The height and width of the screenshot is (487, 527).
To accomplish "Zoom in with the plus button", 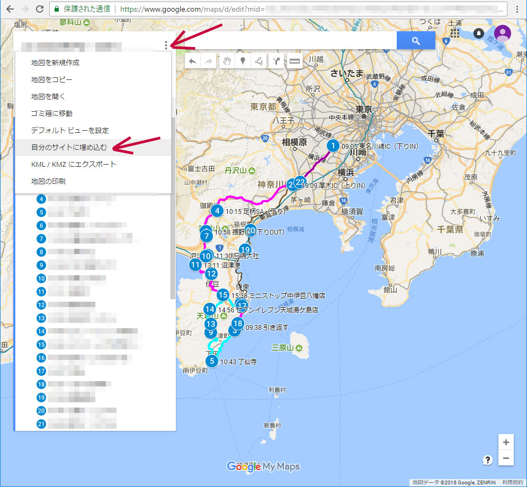I will tap(506, 443).
